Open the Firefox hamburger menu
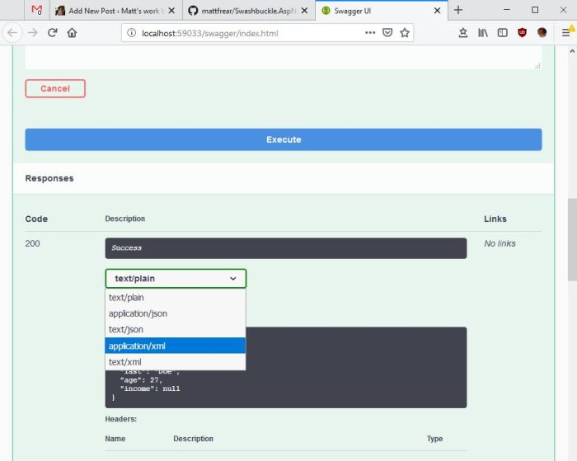The image size is (577, 461). (x=566, y=33)
